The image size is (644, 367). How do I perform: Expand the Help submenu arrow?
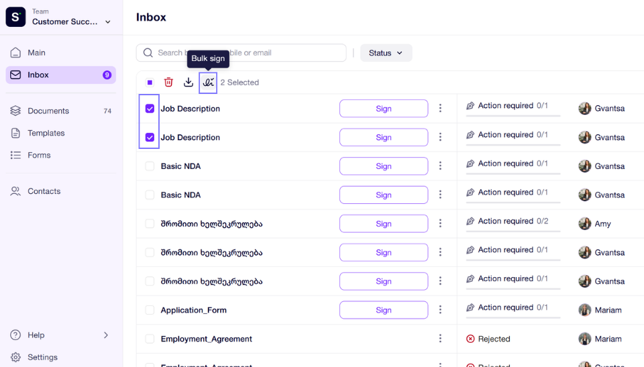[106, 335]
